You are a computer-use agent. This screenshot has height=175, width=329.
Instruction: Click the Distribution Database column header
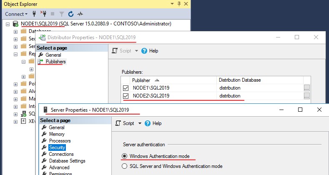coord(260,80)
